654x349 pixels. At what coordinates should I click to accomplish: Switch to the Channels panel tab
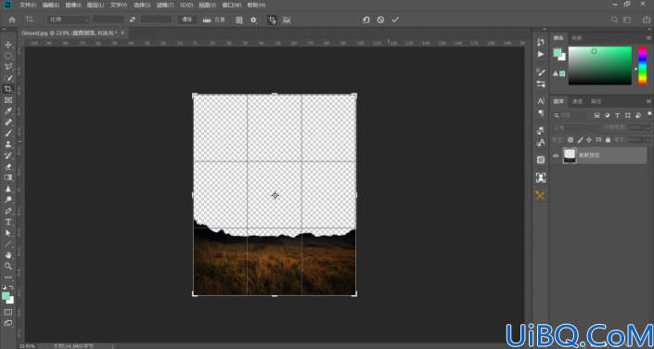coord(577,101)
